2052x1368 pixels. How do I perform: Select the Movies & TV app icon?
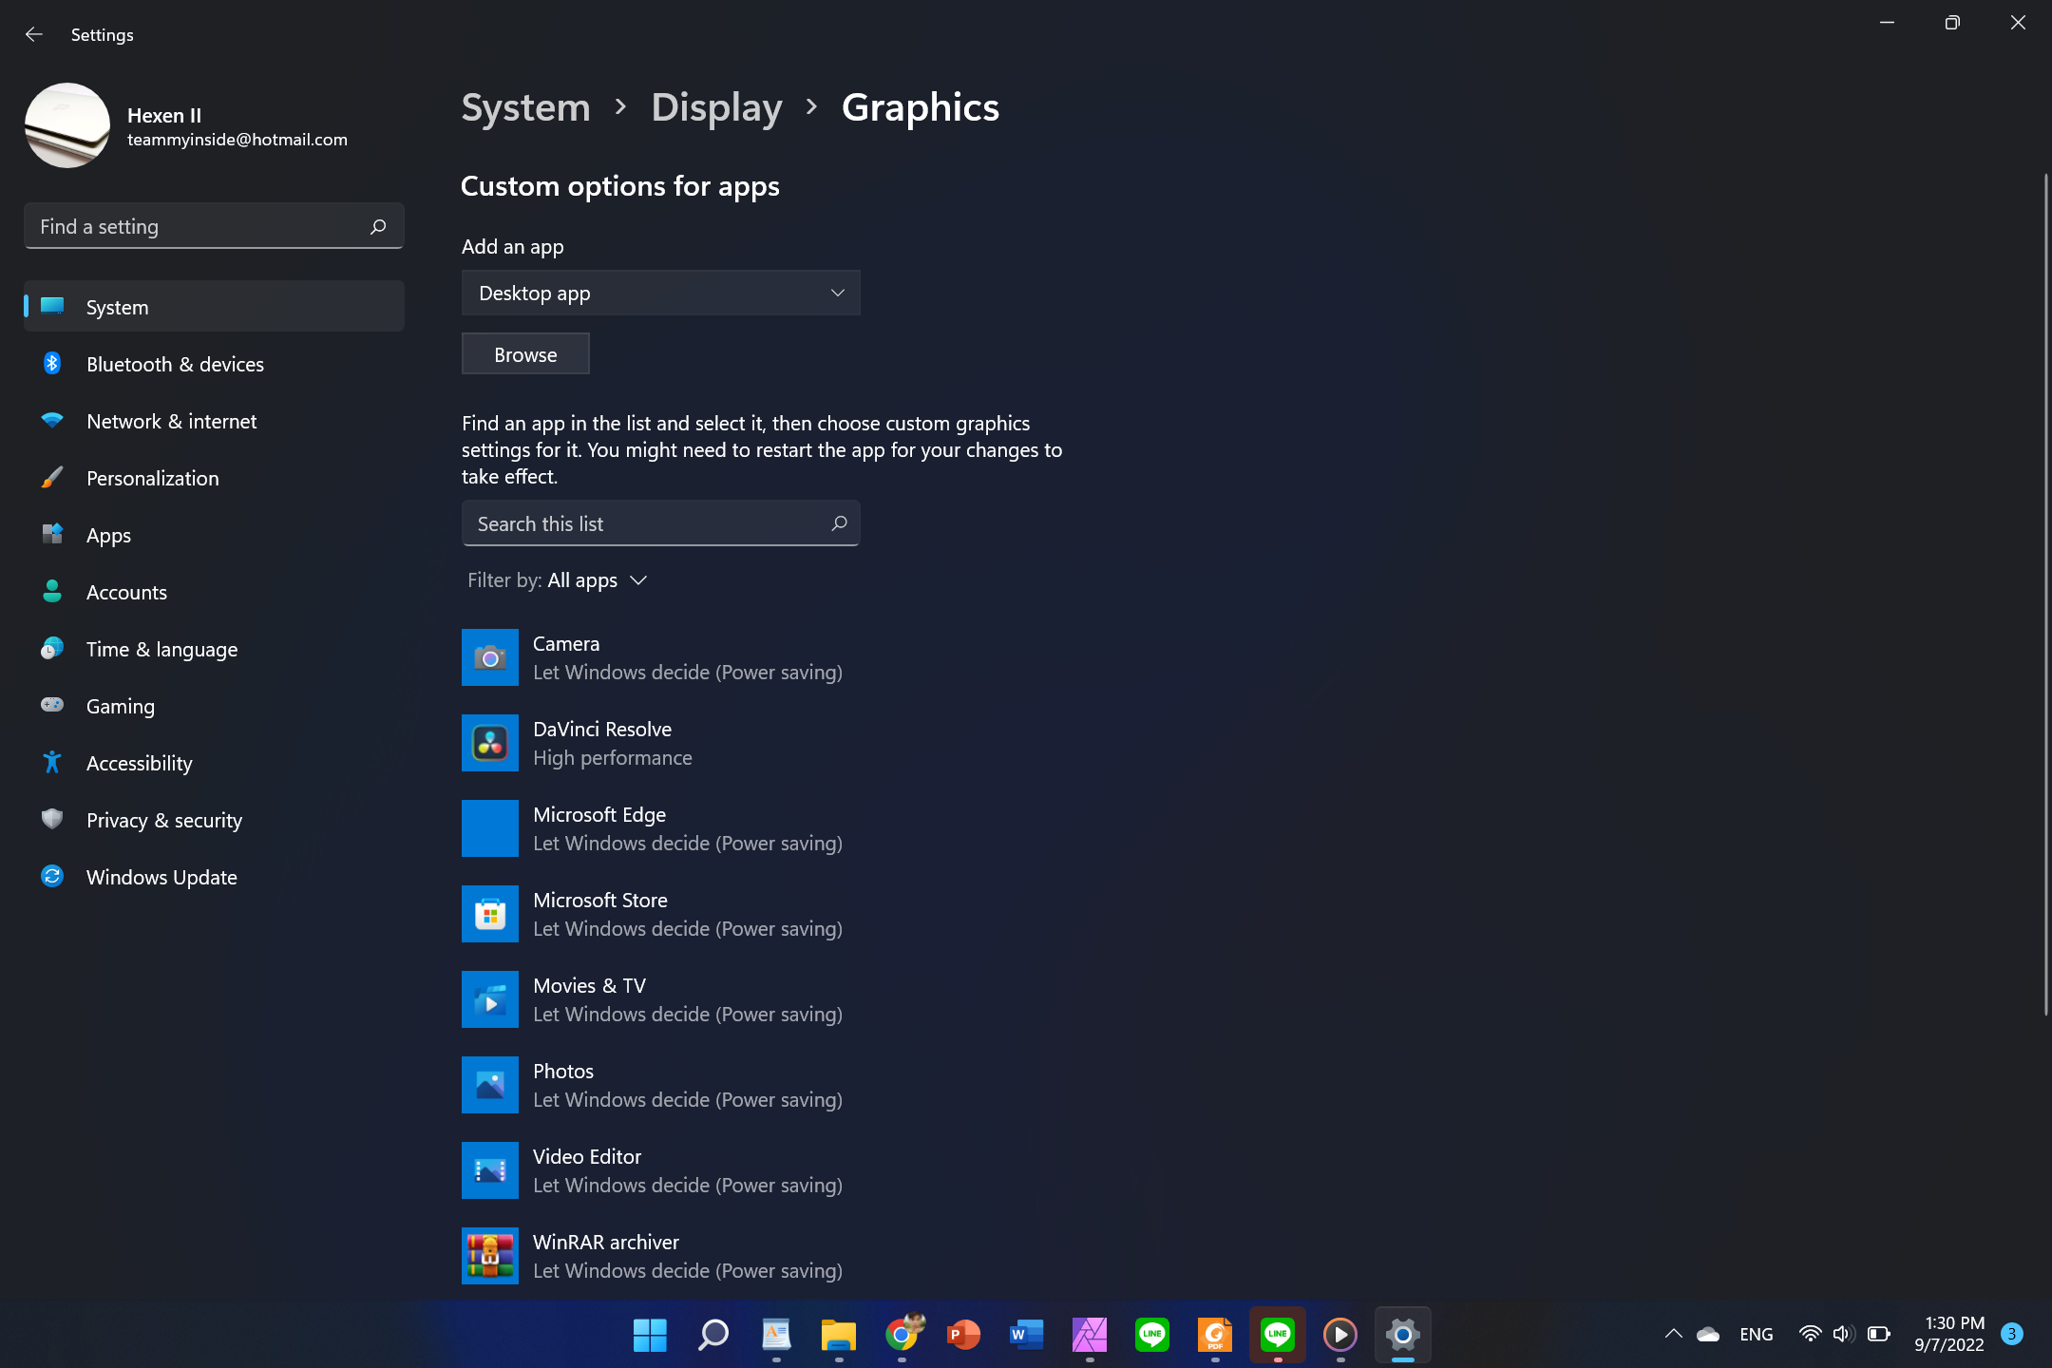(x=490, y=999)
